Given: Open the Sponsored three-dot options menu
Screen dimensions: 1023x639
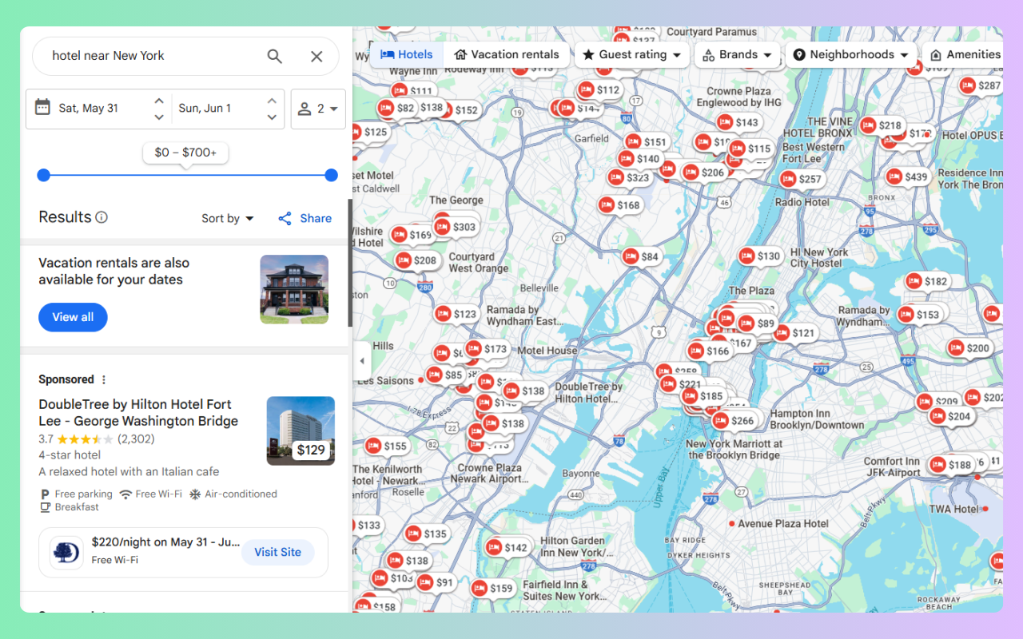Looking at the screenshot, I should pyautogui.click(x=104, y=379).
